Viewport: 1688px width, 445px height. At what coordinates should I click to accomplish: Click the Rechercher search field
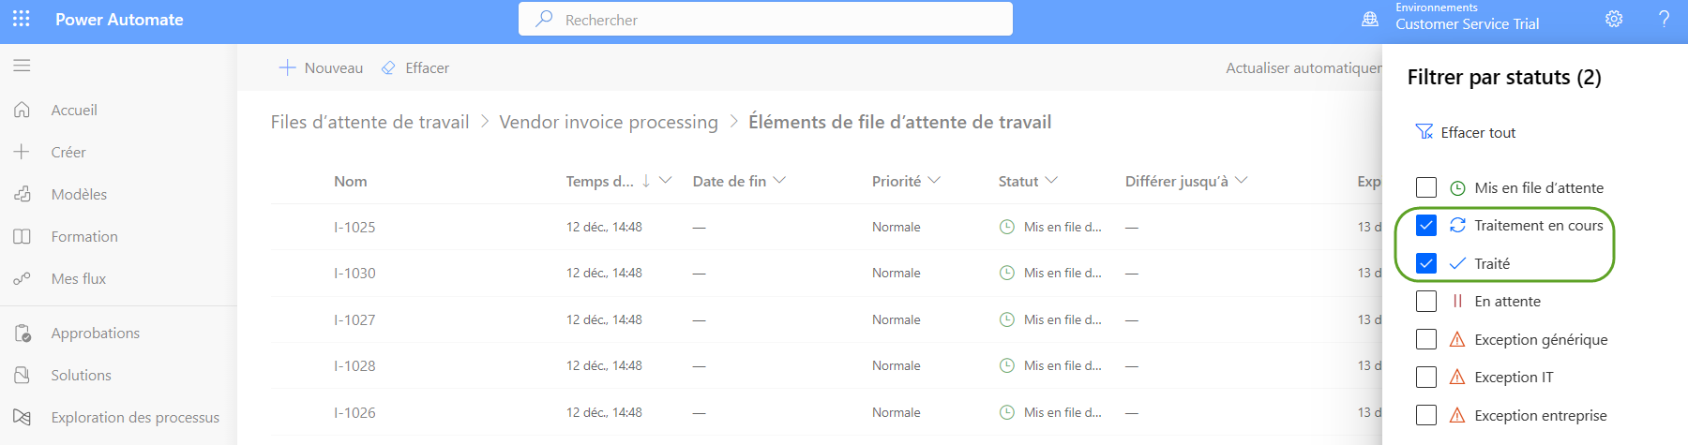[x=765, y=19]
